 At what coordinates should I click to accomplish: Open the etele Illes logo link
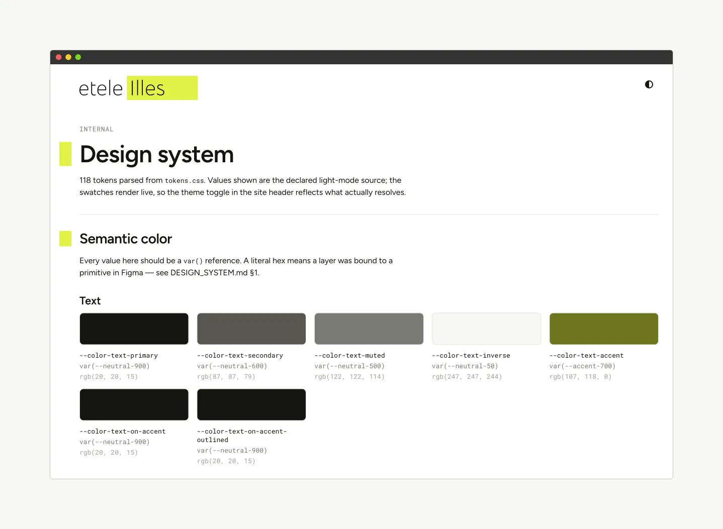(138, 88)
